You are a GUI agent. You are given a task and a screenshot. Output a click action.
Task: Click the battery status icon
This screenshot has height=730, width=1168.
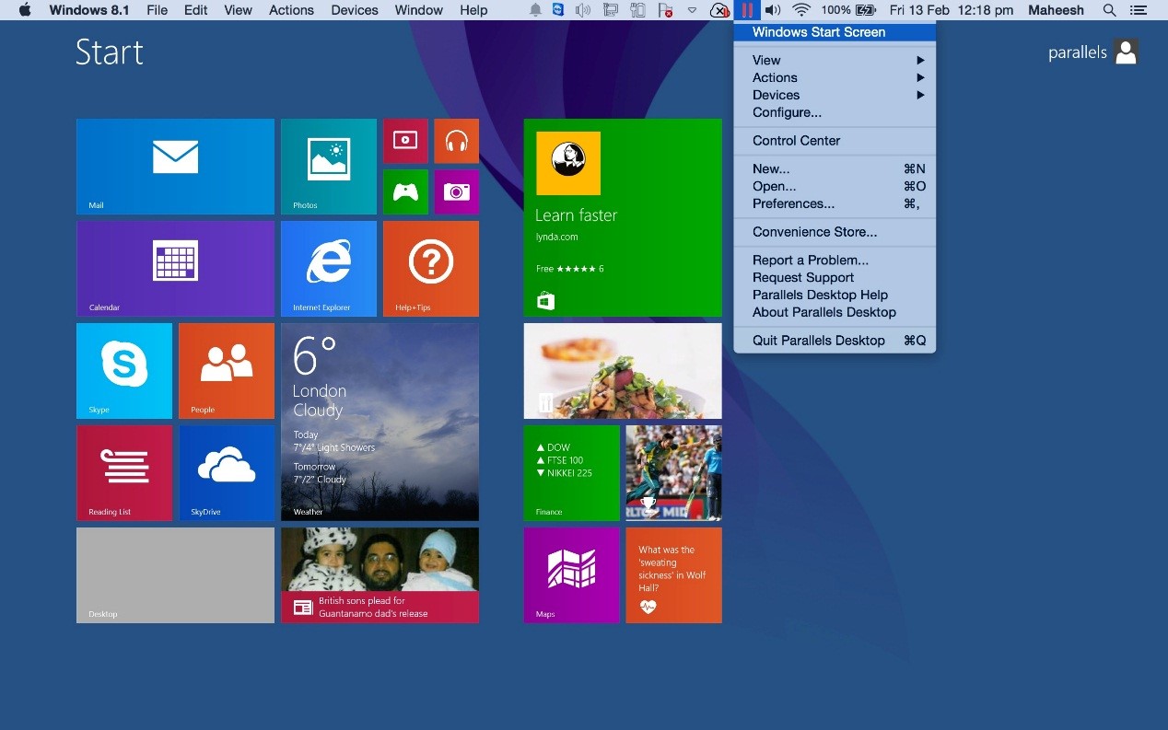[866, 10]
